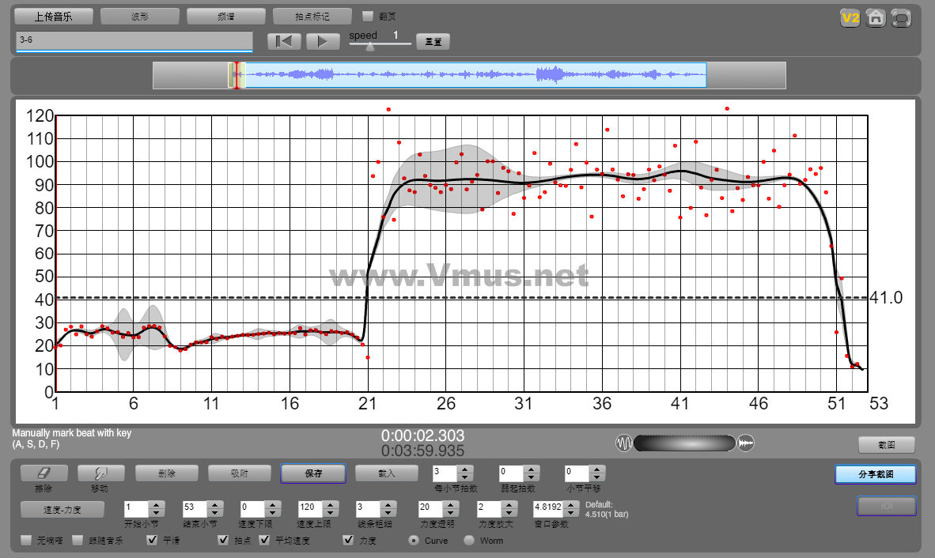Screen dimensions: 935x558
Task: Click the speed slider handle
Action: (x=369, y=46)
